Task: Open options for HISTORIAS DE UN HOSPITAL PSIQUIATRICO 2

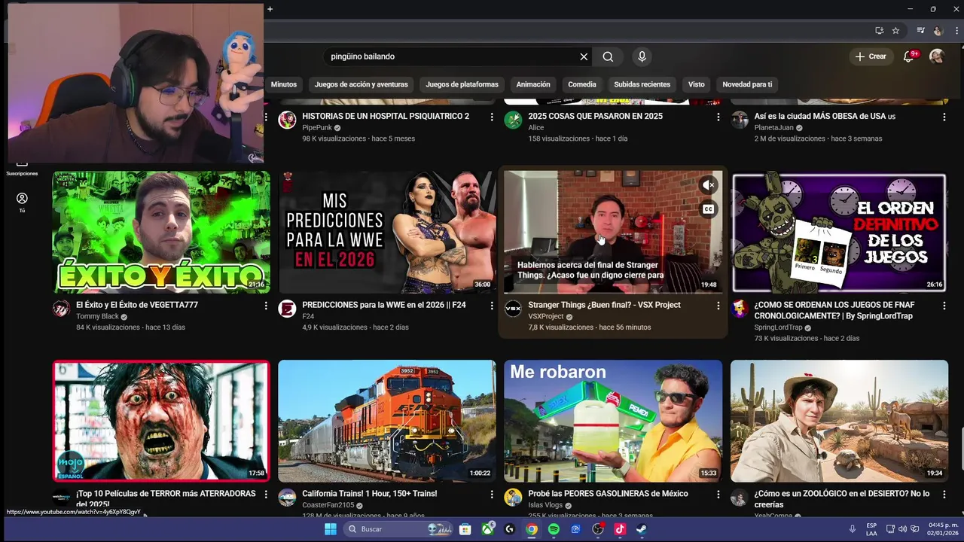Action: 492,117
